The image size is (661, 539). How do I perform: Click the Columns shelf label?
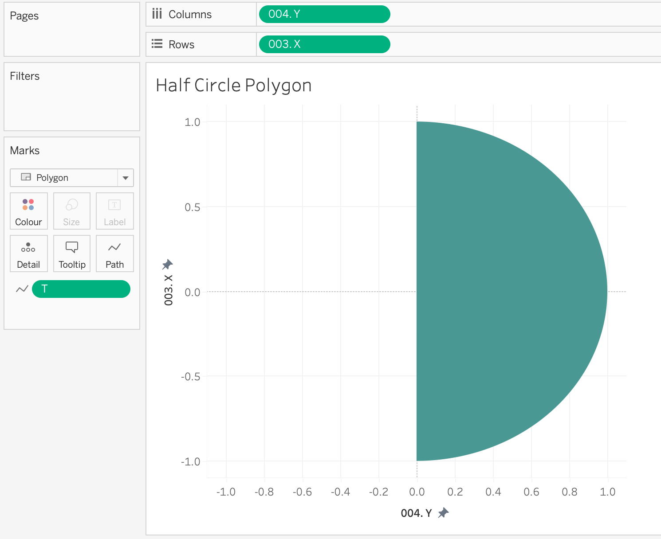point(190,14)
